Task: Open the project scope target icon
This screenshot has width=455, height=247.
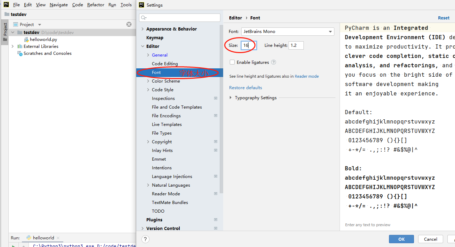Action: [x=129, y=24]
